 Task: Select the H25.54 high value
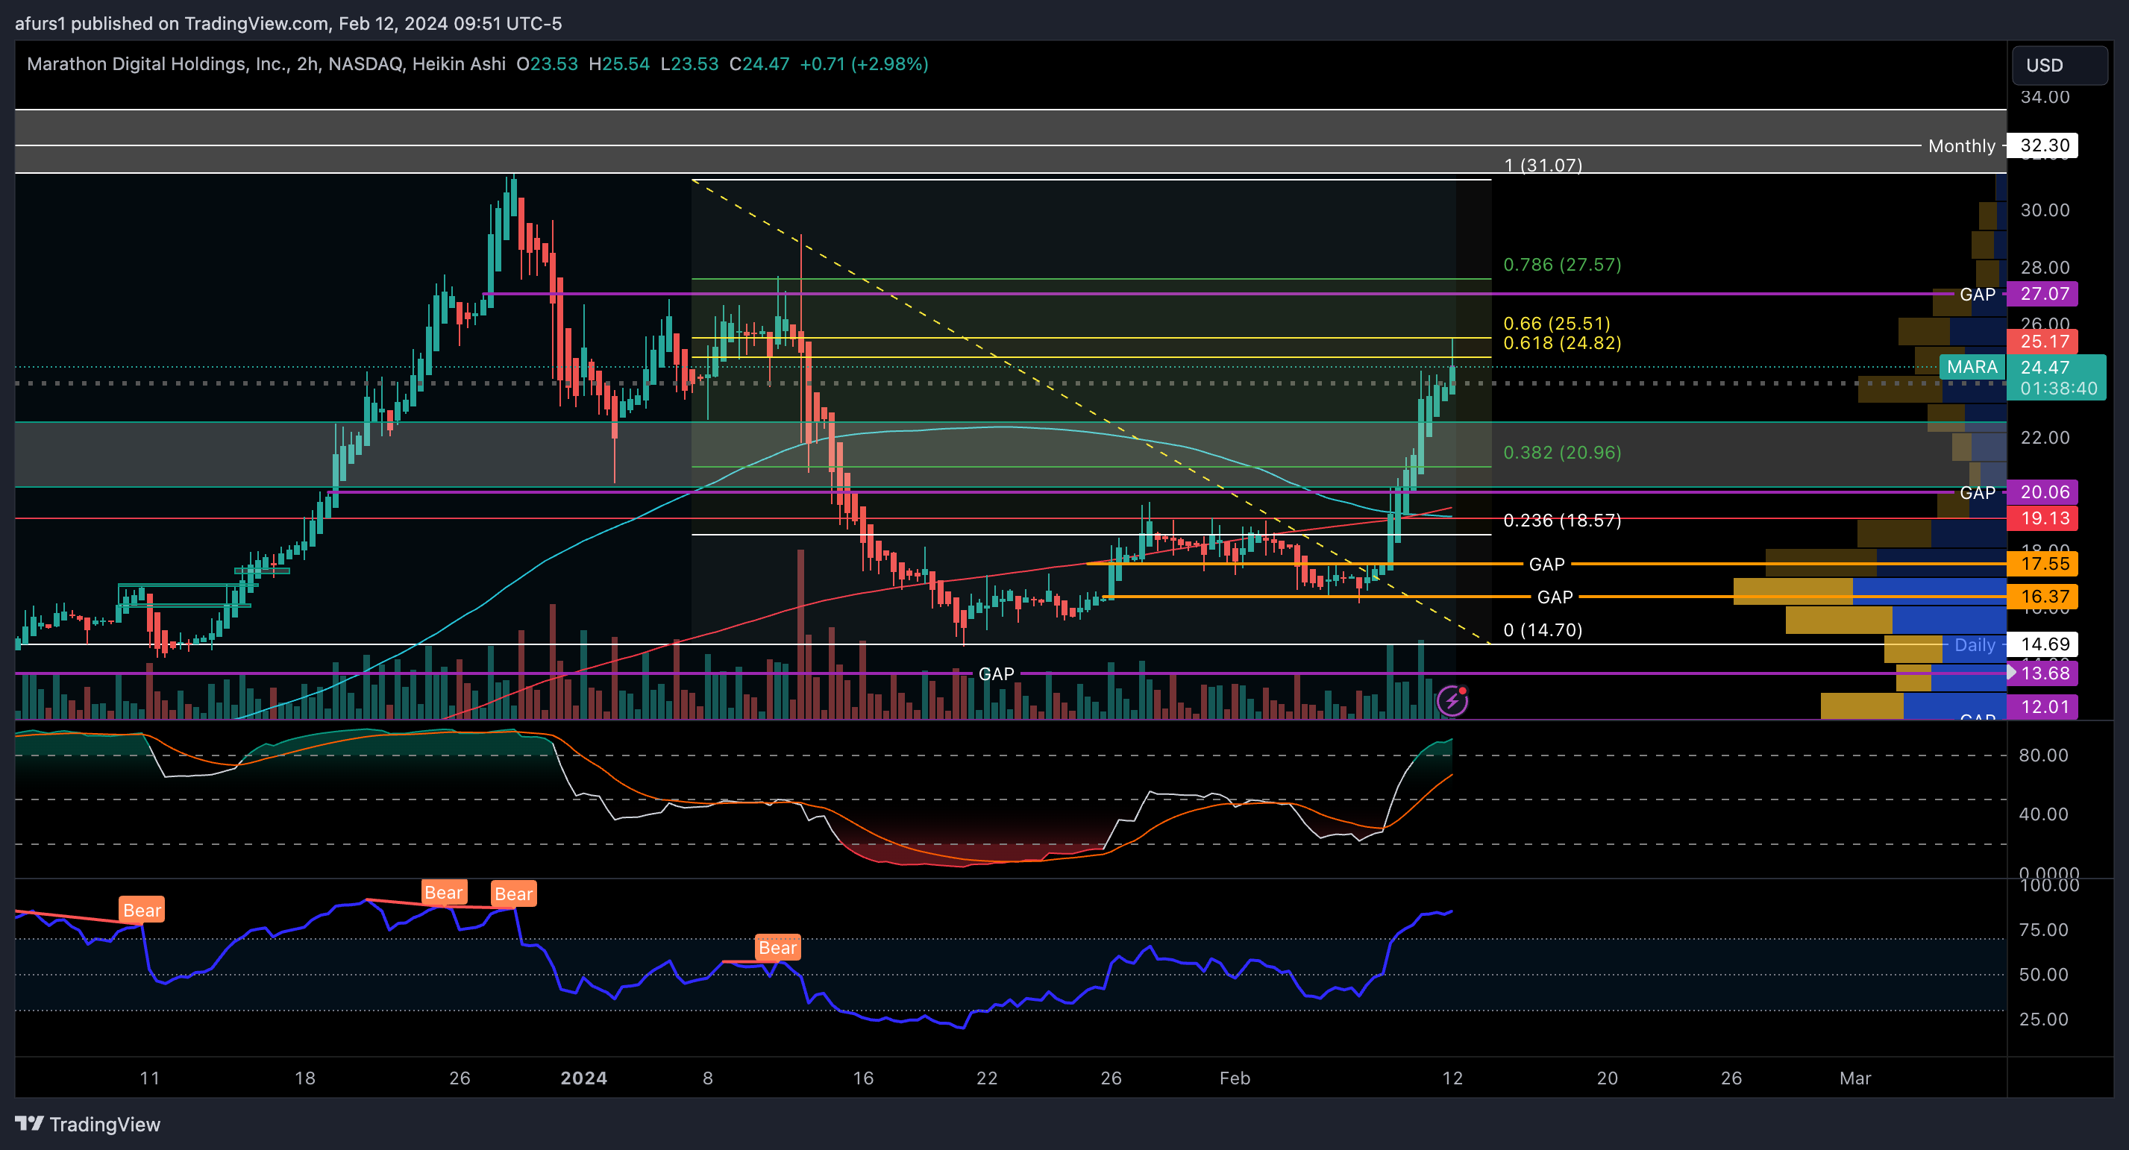(x=619, y=63)
